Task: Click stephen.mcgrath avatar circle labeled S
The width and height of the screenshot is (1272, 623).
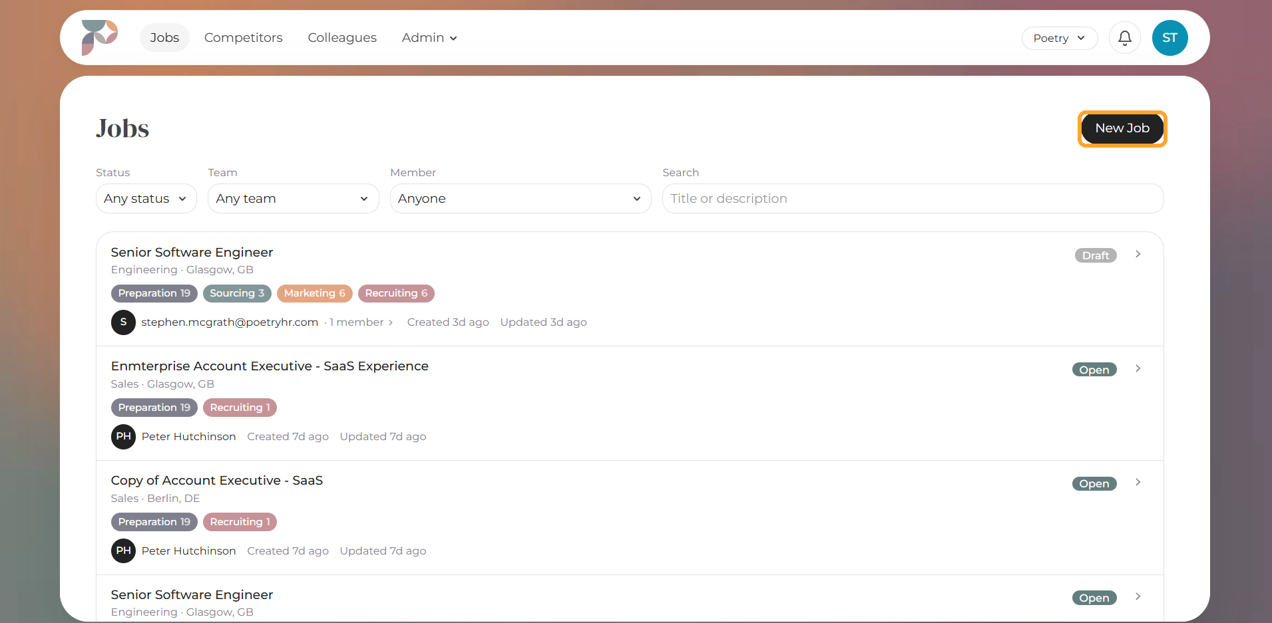Action: coord(123,322)
